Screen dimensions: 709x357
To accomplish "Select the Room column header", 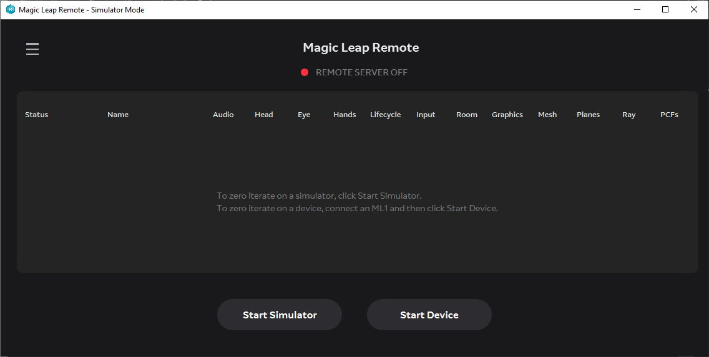I will click(467, 115).
